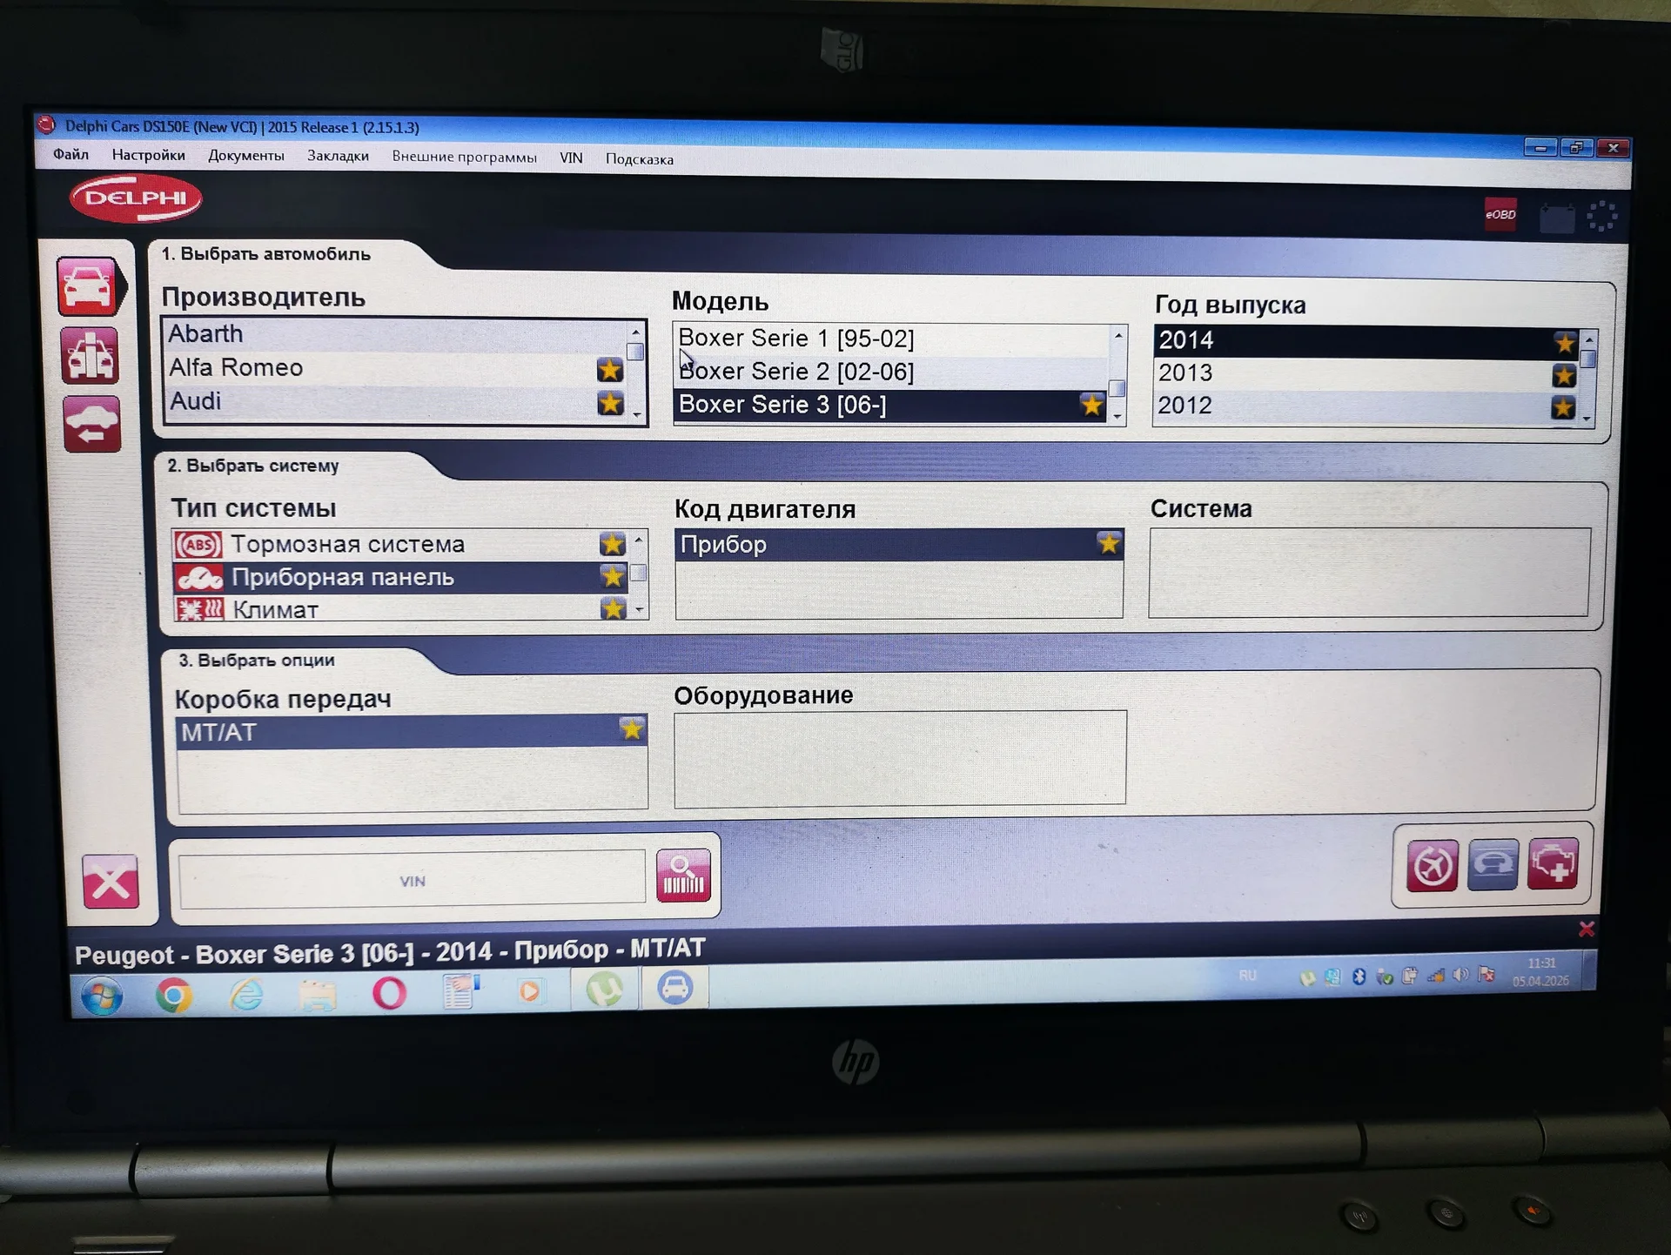Viewport: 1671px width, 1255px height.
Task: Open the Настройки menu
Action: [148, 155]
